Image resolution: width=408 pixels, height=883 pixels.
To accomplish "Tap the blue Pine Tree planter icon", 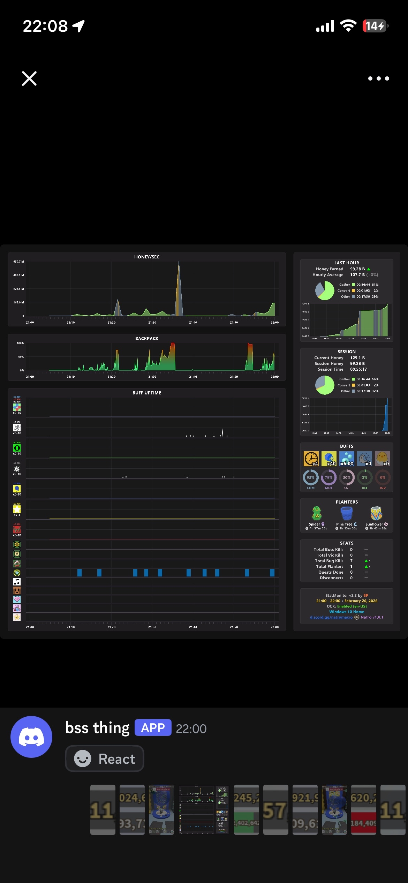I will point(346,513).
